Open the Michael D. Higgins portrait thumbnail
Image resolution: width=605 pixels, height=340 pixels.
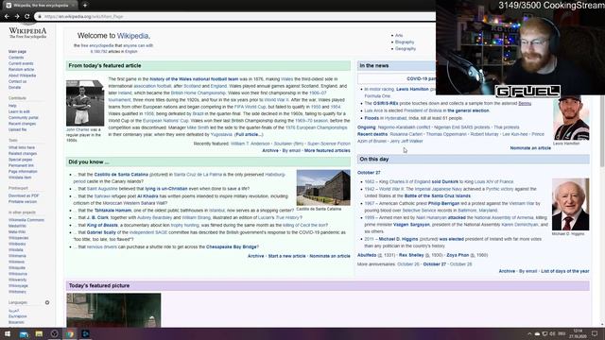tap(571, 204)
